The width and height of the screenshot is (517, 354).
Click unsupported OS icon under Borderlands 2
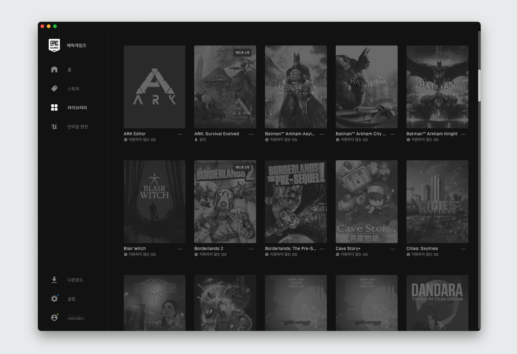click(x=196, y=254)
